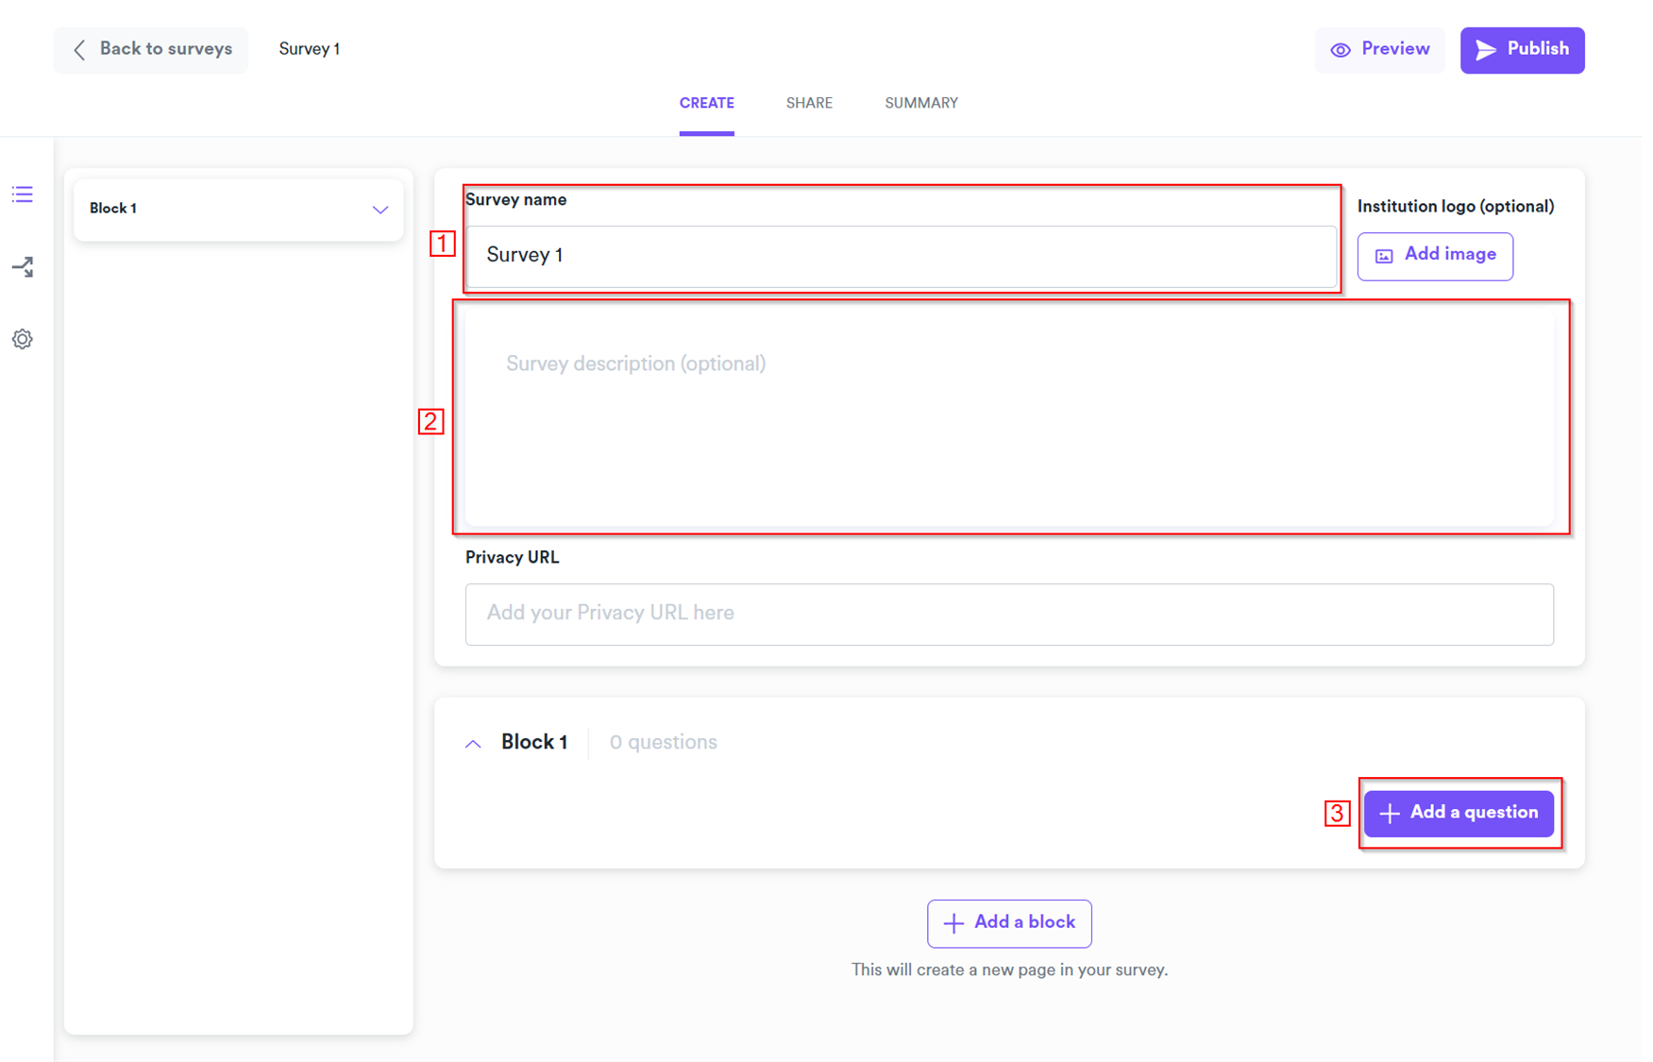
Task: Select the CREATE tab
Action: (x=706, y=103)
